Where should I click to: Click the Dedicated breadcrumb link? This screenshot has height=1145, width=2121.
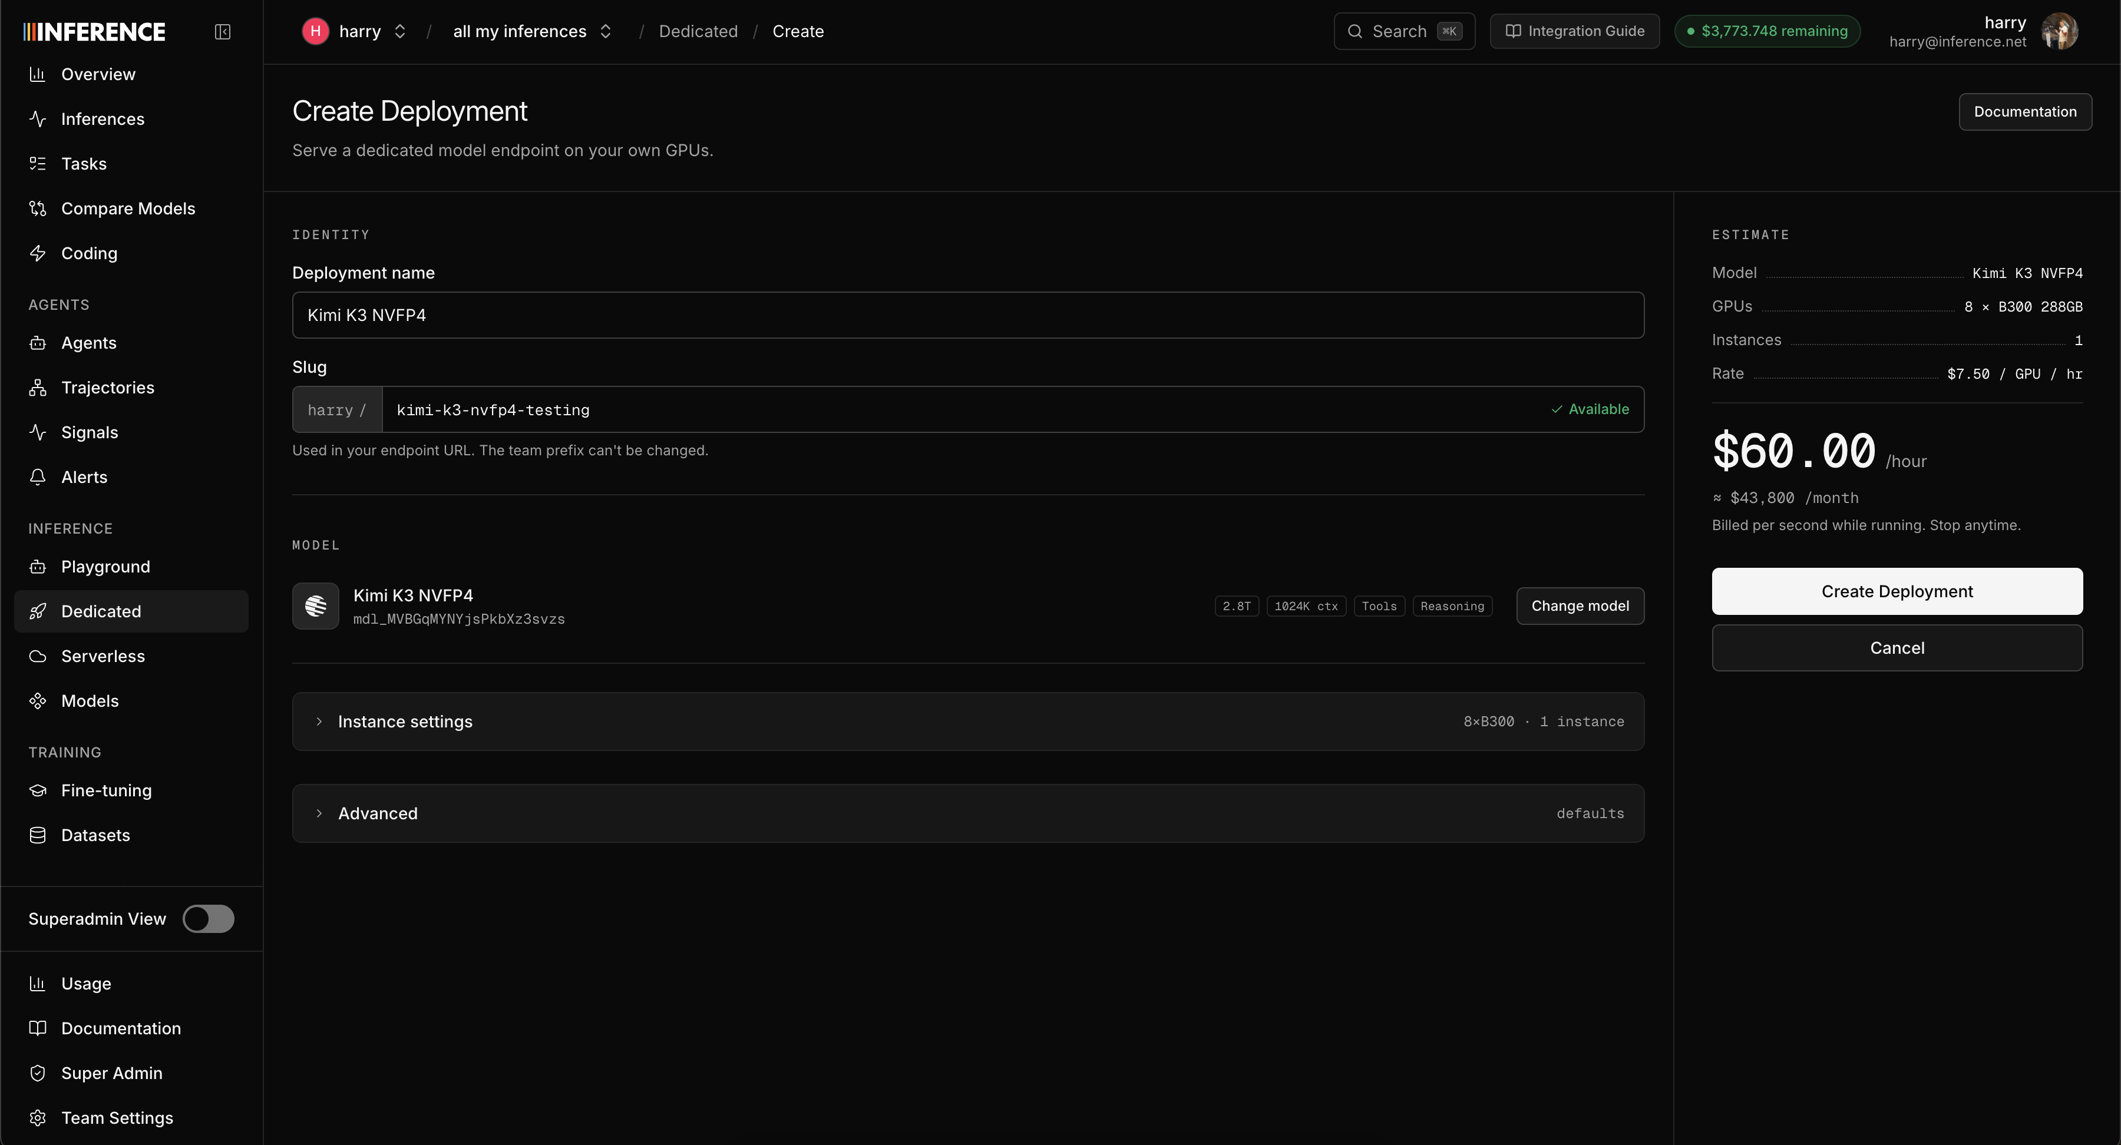(698, 31)
